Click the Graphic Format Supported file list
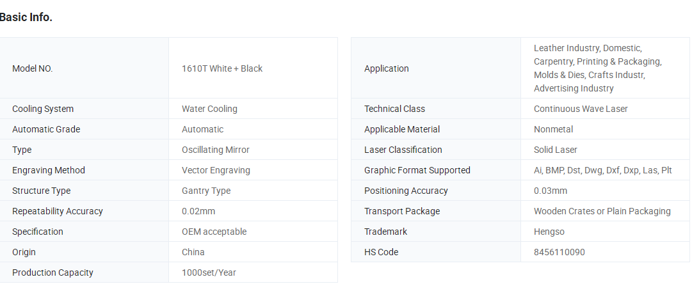692x284 pixels. (x=603, y=170)
